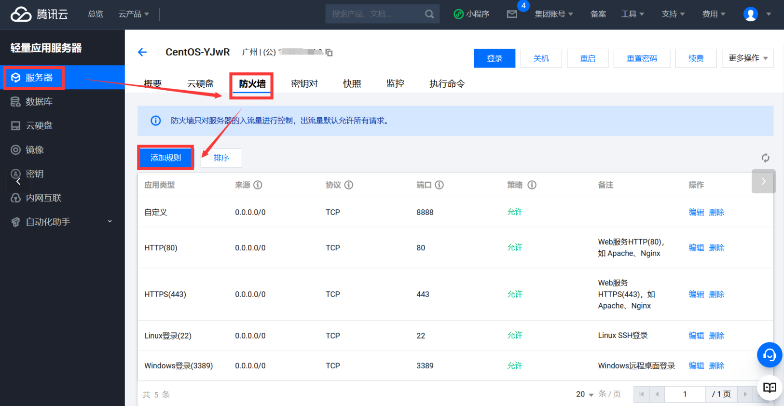Open the message mail icon

[x=512, y=14]
